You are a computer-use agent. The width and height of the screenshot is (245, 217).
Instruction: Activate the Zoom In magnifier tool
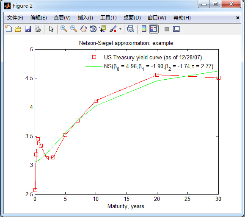click(64, 29)
